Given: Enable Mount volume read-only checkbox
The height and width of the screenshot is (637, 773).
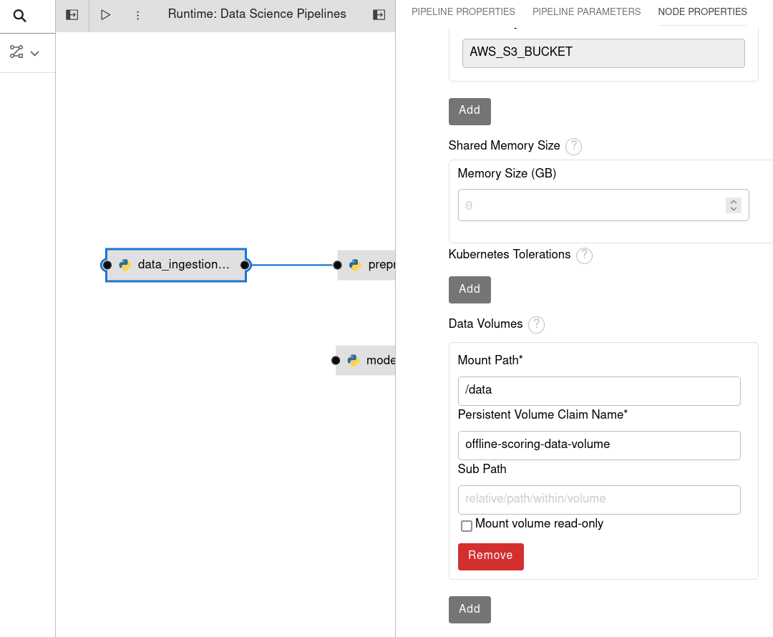Looking at the screenshot, I should coord(467,525).
